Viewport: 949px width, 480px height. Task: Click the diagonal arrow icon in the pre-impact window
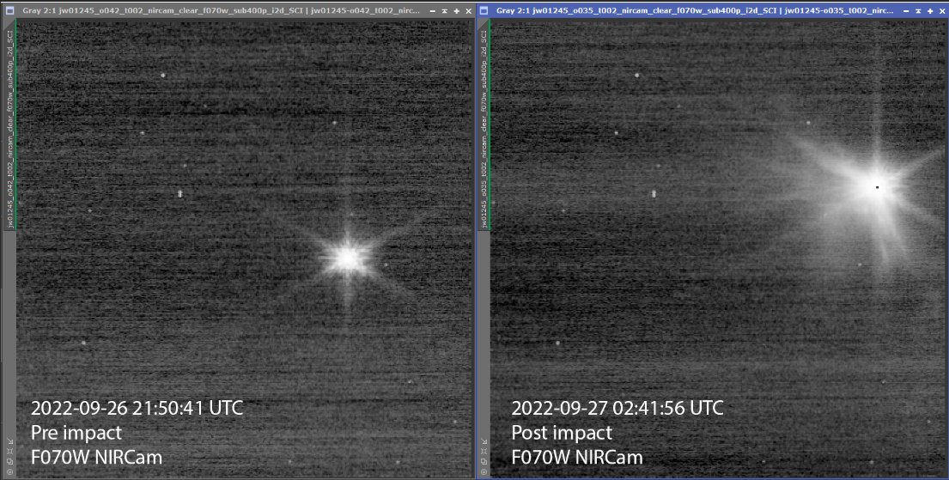pyautogui.click(x=9, y=441)
